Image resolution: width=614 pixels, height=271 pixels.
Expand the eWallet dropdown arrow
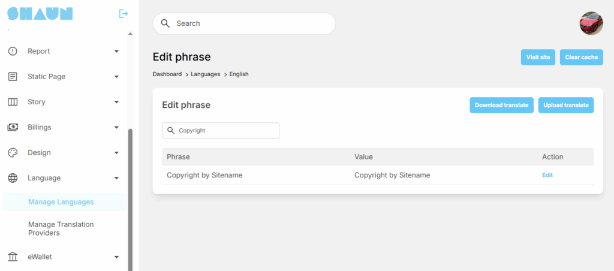pos(116,257)
